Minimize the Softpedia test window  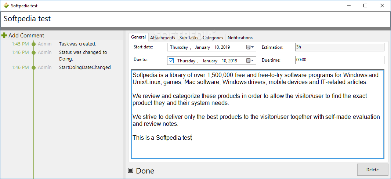click(x=349, y=6)
